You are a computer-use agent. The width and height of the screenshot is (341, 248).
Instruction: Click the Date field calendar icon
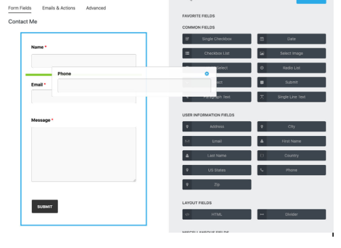point(262,39)
